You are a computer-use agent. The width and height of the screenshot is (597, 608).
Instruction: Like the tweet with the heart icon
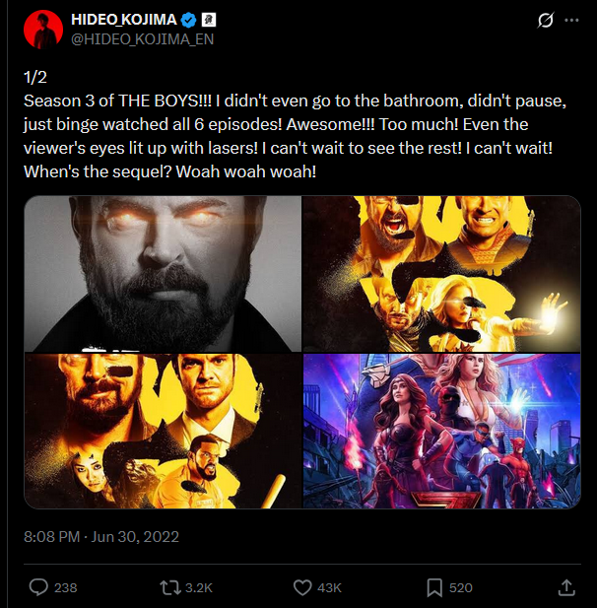tap(303, 587)
